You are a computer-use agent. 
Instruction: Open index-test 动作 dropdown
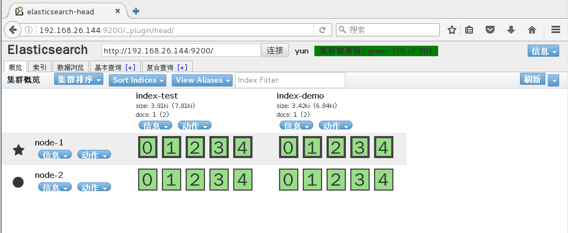click(194, 126)
